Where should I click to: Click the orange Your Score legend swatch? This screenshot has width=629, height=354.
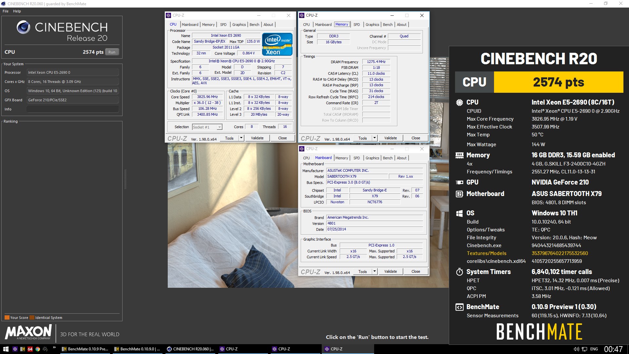(x=7, y=318)
